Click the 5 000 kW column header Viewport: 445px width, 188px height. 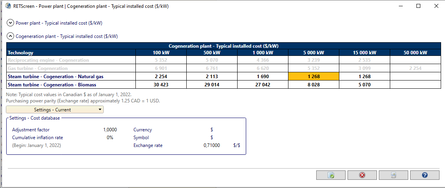313,52
